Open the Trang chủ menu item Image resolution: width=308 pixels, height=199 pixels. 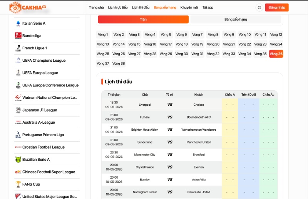[96, 7]
